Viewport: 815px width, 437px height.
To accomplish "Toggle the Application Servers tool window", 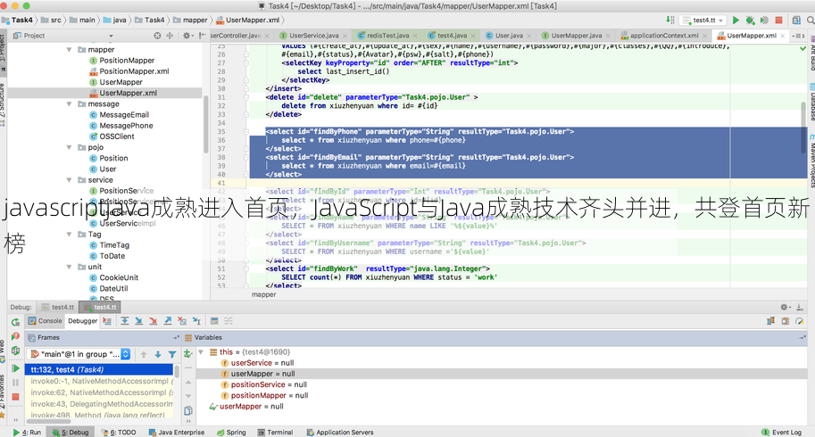I will point(340,433).
